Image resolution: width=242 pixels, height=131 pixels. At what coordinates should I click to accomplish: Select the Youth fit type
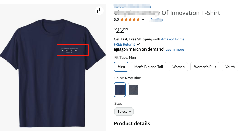tap(230, 67)
